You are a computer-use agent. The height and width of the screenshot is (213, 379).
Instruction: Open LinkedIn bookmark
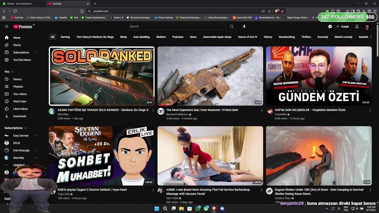[x=61, y=17]
